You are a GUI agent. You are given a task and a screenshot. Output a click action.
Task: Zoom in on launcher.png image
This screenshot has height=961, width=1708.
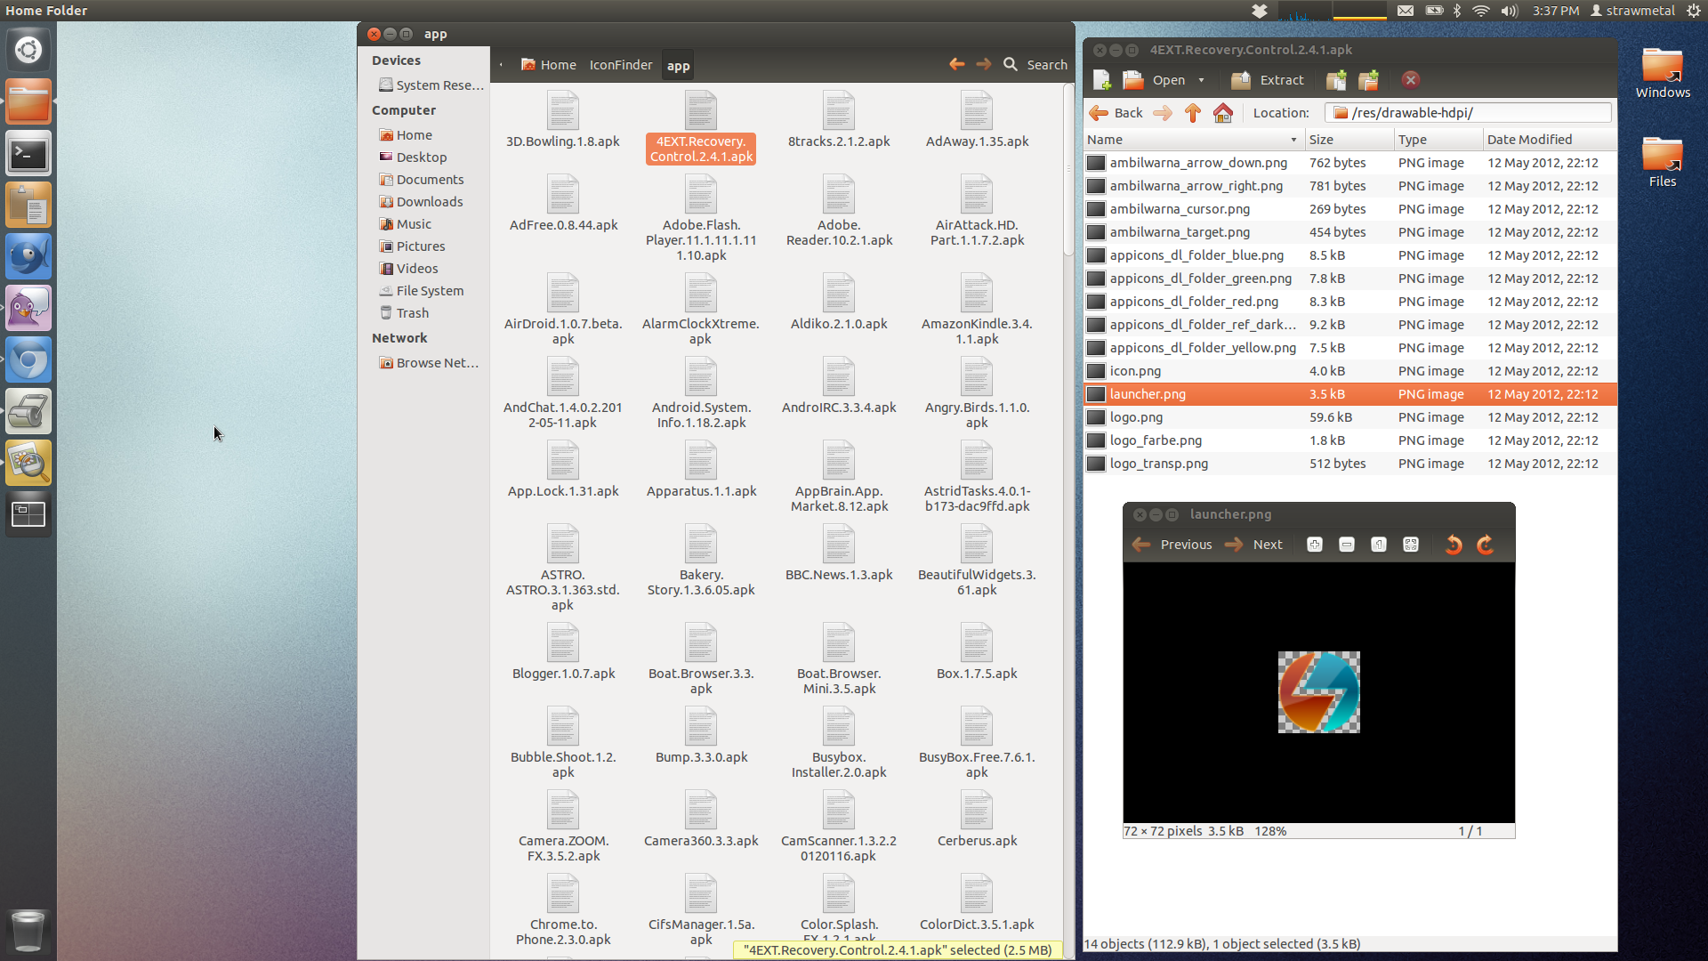[1315, 545]
